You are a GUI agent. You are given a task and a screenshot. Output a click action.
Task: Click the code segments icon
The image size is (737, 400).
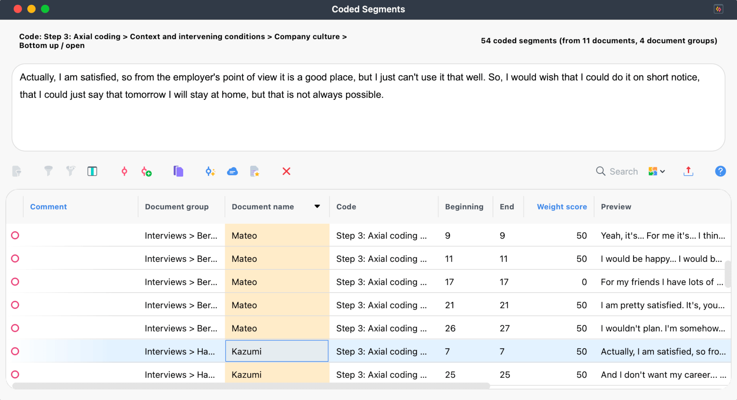coord(124,171)
